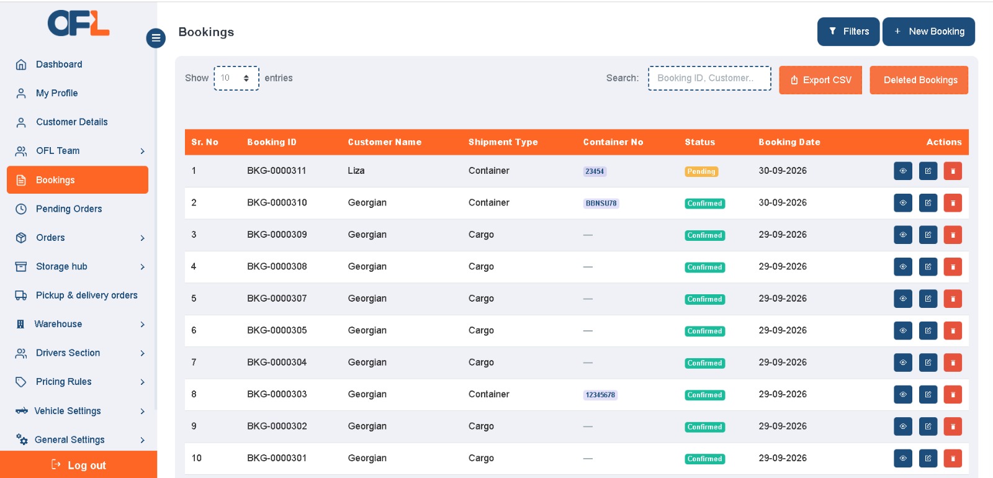993x478 pixels.
Task: Sort by Booking Date column header
Action: pyautogui.click(x=789, y=142)
